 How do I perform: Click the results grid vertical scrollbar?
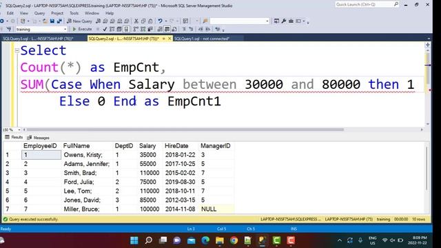[427, 169]
